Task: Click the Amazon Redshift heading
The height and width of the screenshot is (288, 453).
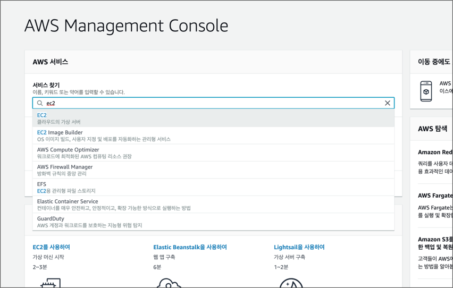Action: (x=435, y=152)
